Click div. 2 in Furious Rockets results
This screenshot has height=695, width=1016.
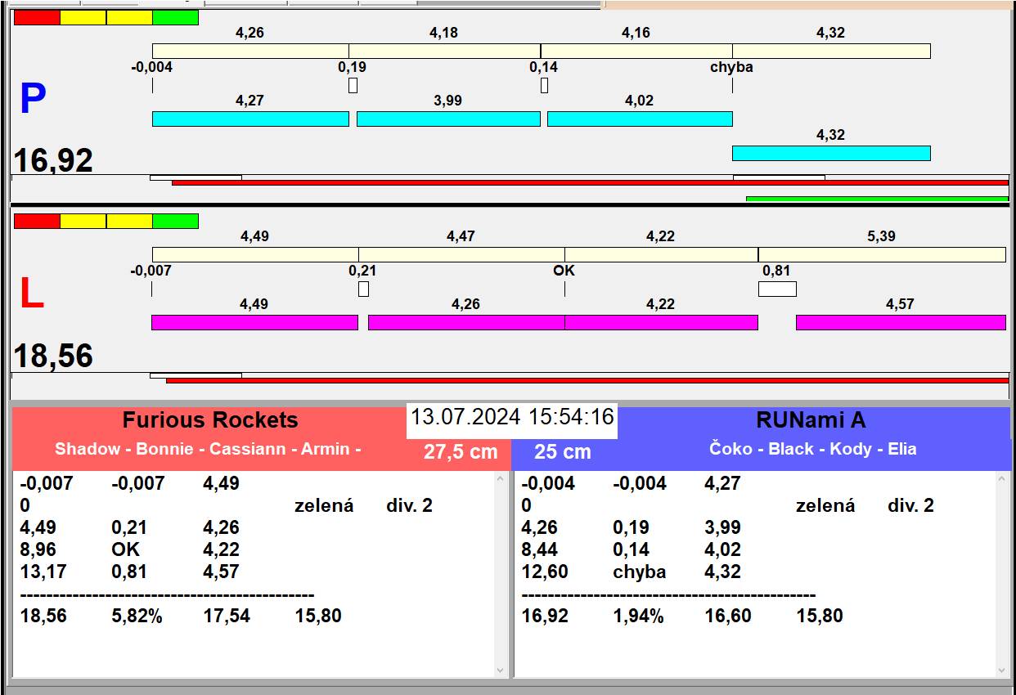[409, 505]
